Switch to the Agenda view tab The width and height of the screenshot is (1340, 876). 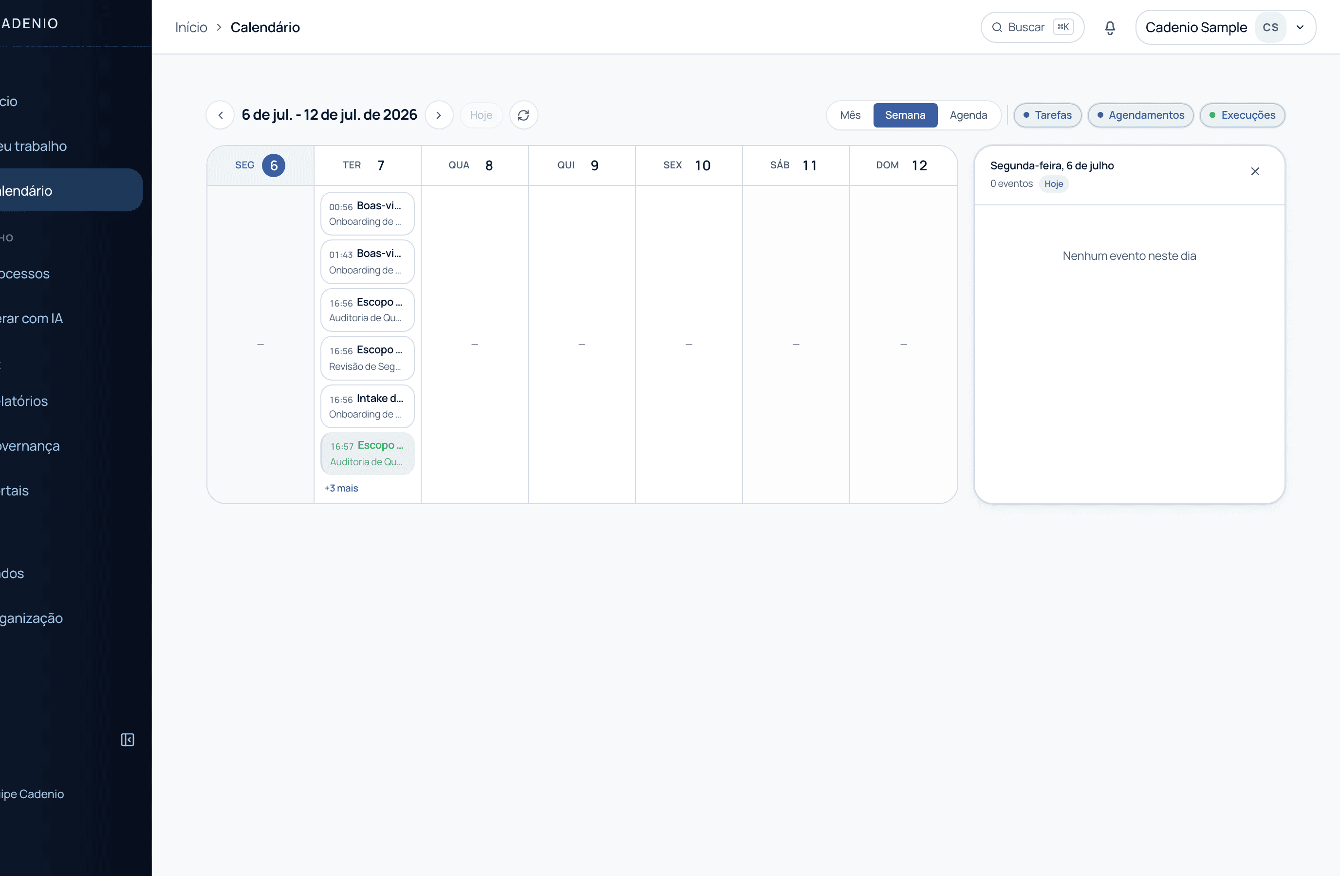[968, 115]
